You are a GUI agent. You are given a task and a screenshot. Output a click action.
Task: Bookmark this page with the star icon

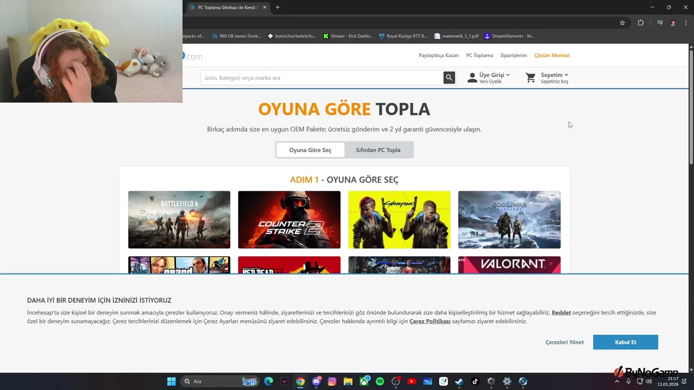622,23
